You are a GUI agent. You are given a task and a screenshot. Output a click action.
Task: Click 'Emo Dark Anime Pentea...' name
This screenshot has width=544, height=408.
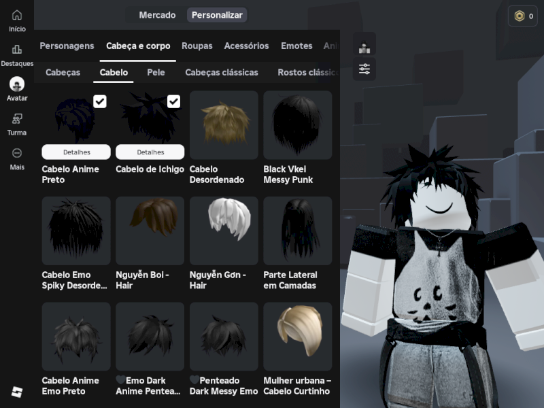point(148,386)
